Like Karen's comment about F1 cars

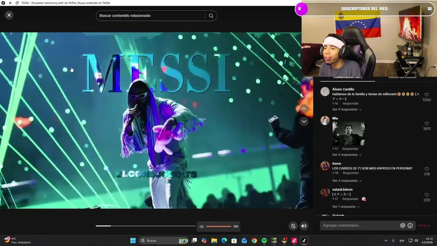click(x=427, y=169)
